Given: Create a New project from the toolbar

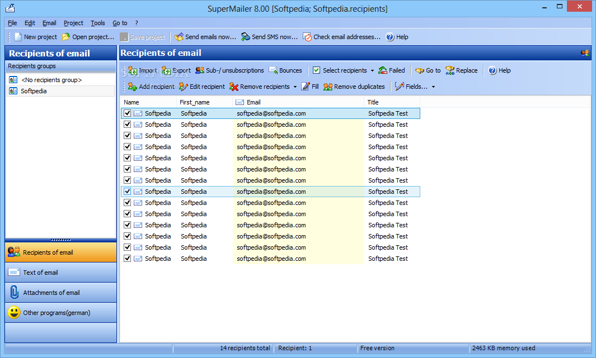Looking at the screenshot, I should (35, 37).
